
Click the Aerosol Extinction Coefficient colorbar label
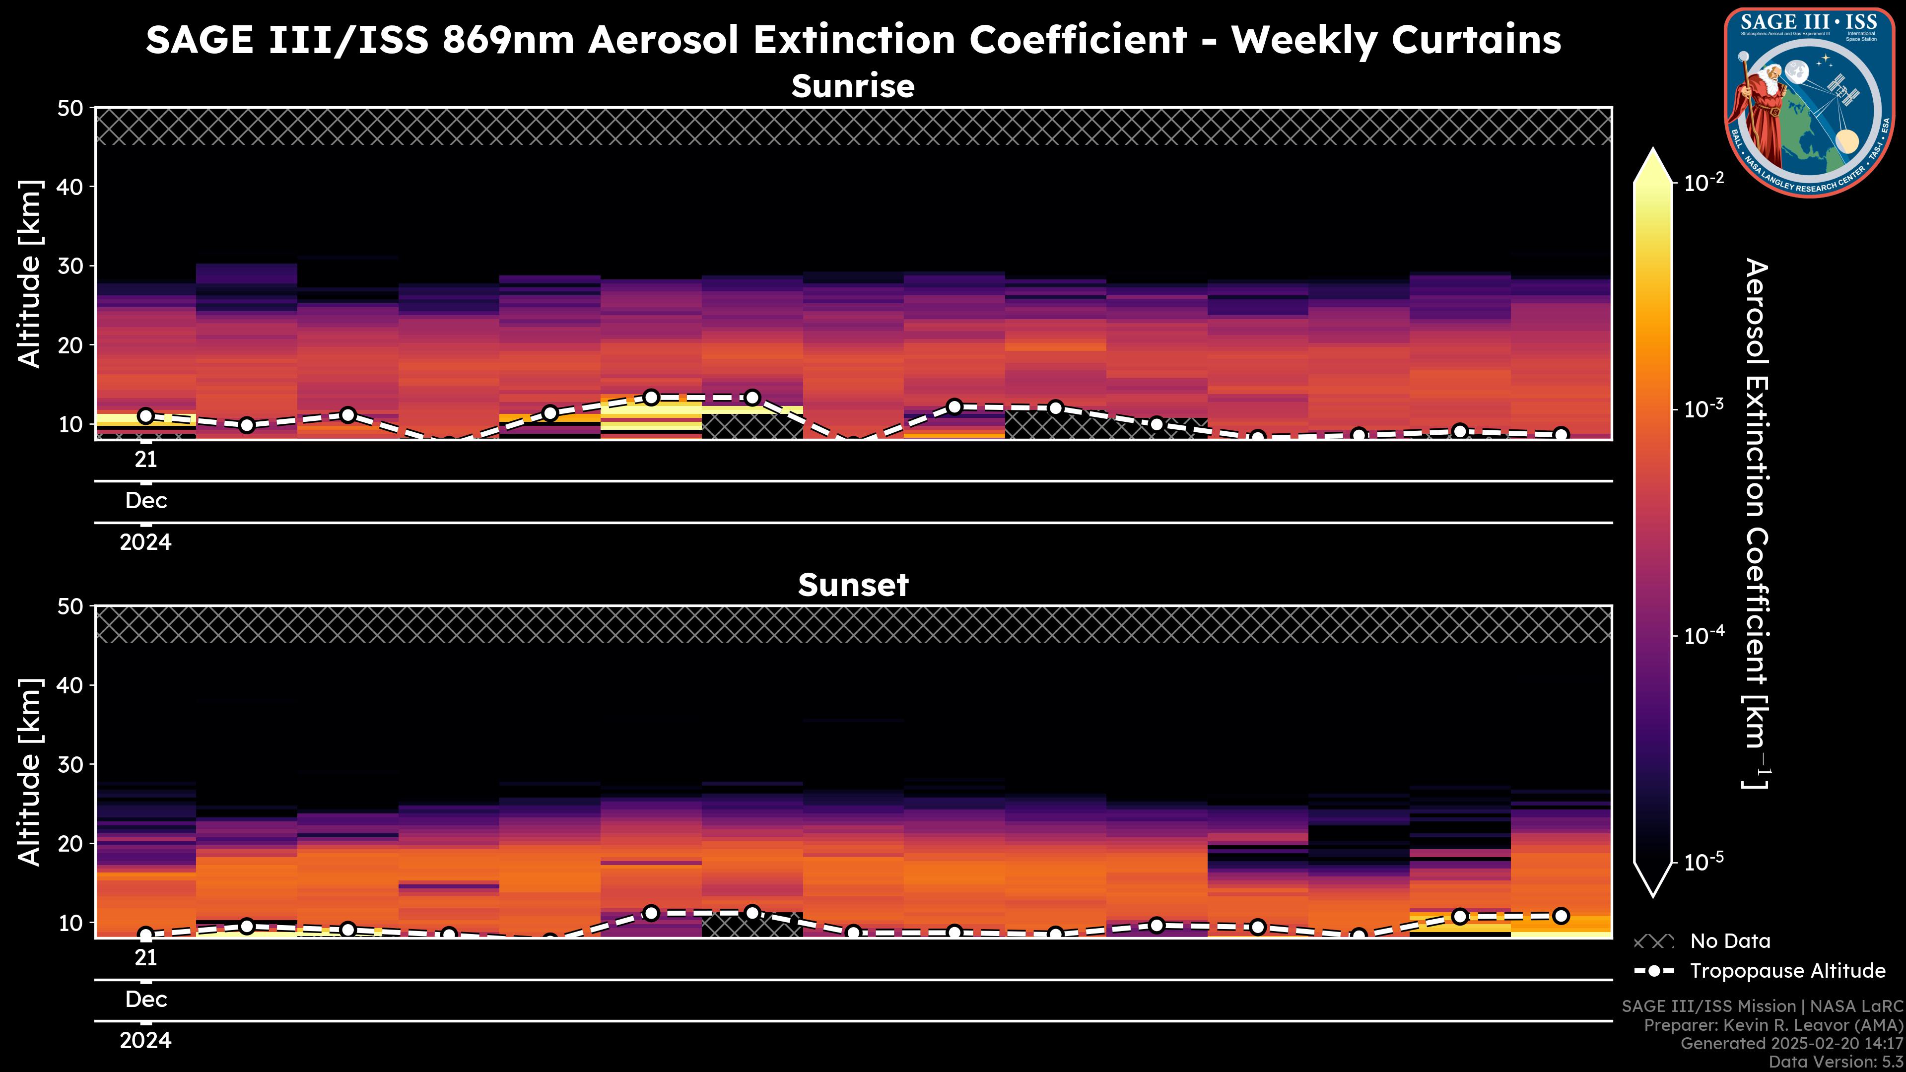pos(1756,523)
